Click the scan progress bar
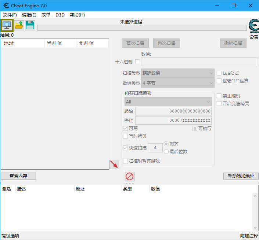 [x=142, y=28]
